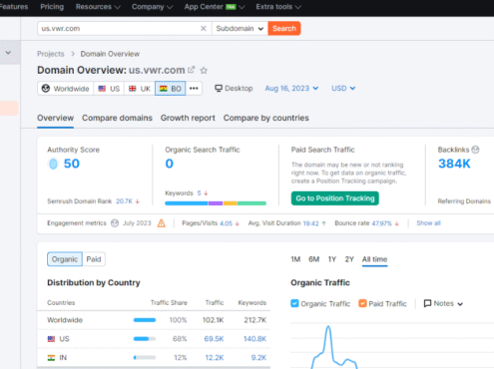Click US traffic value 69.5K

pos(214,339)
